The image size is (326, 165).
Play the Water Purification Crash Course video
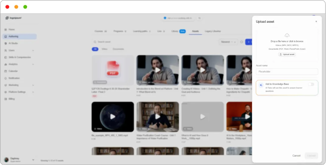tap(158, 117)
